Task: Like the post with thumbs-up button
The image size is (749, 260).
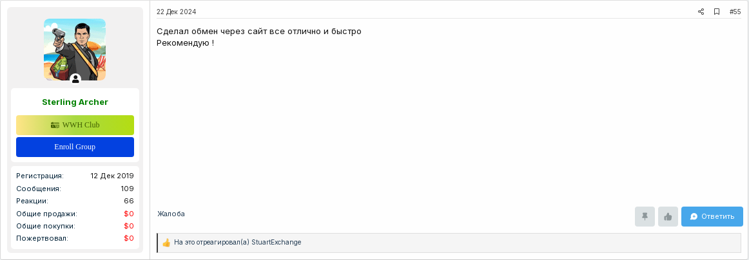Action: pyautogui.click(x=668, y=217)
